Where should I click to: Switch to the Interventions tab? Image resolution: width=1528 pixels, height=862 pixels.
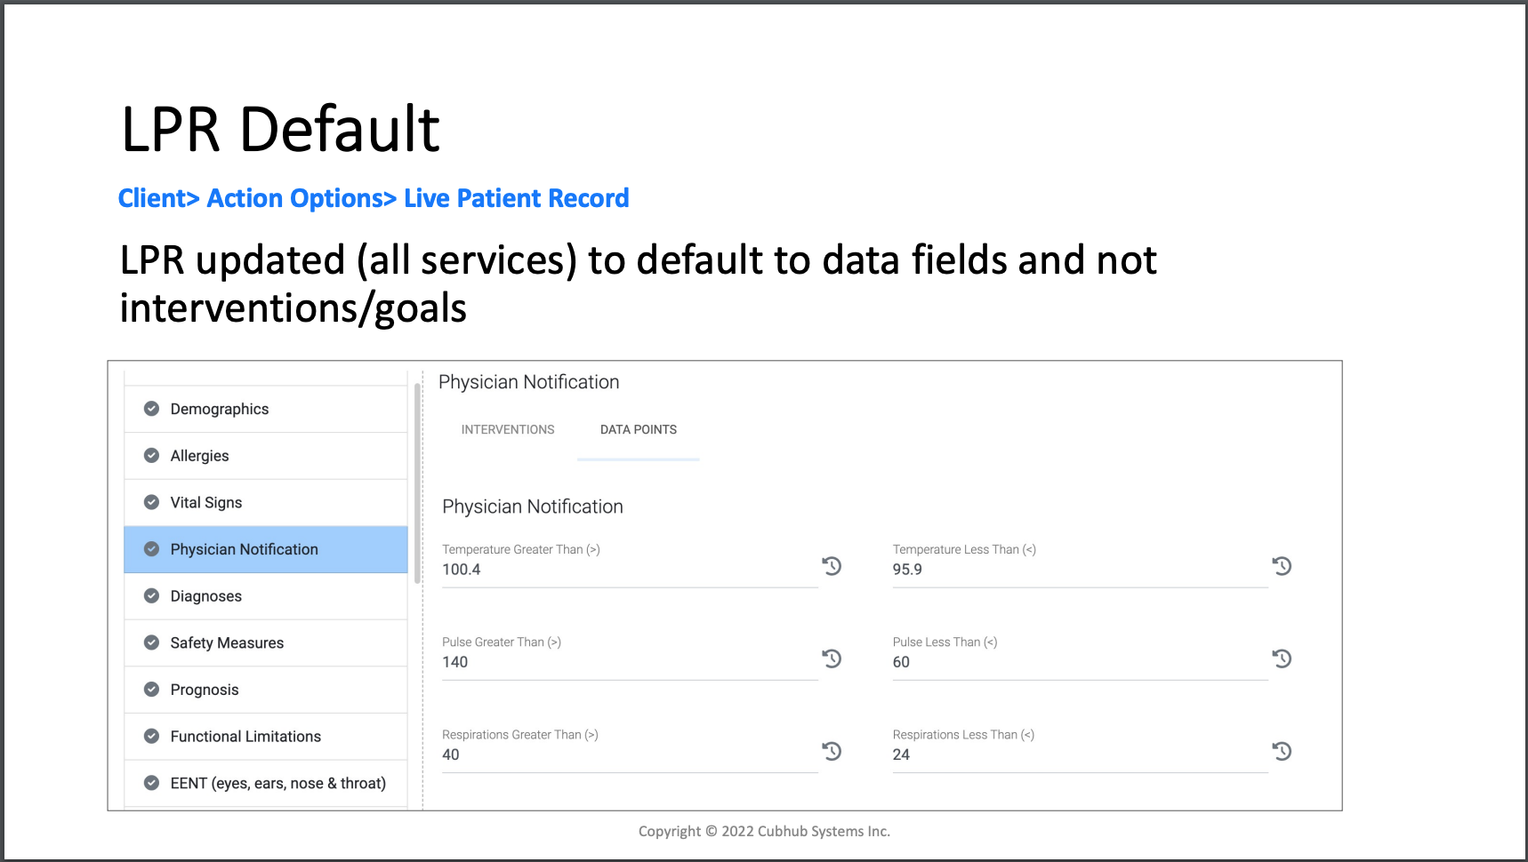(508, 429)
